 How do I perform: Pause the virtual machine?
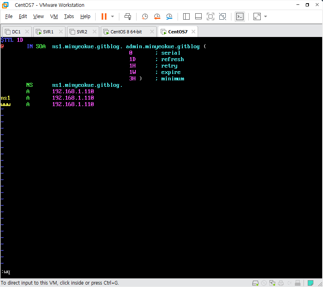point(104,16)
